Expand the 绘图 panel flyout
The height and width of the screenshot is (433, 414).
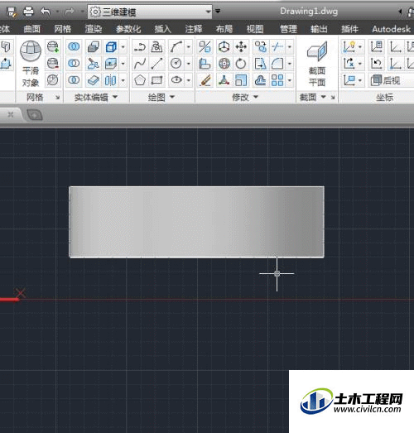click(x=172, y=97)
